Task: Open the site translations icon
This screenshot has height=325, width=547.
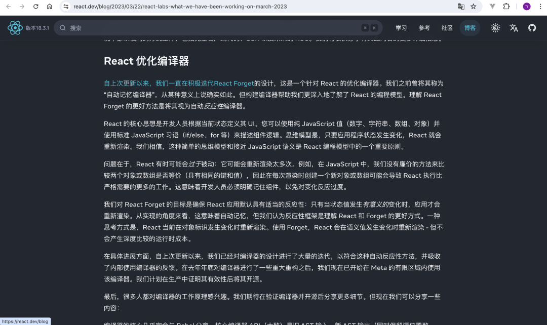Action: pyautogui.click(x=514, y=28)
